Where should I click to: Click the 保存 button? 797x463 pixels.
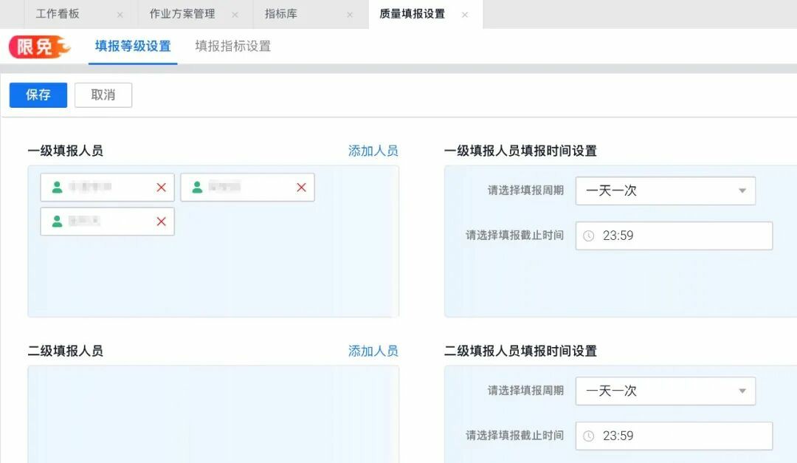click(x=38, y=95)
